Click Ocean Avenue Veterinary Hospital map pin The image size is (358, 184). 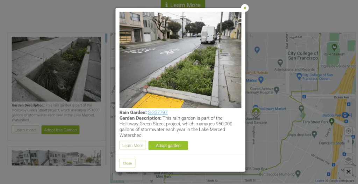[277, 90]
